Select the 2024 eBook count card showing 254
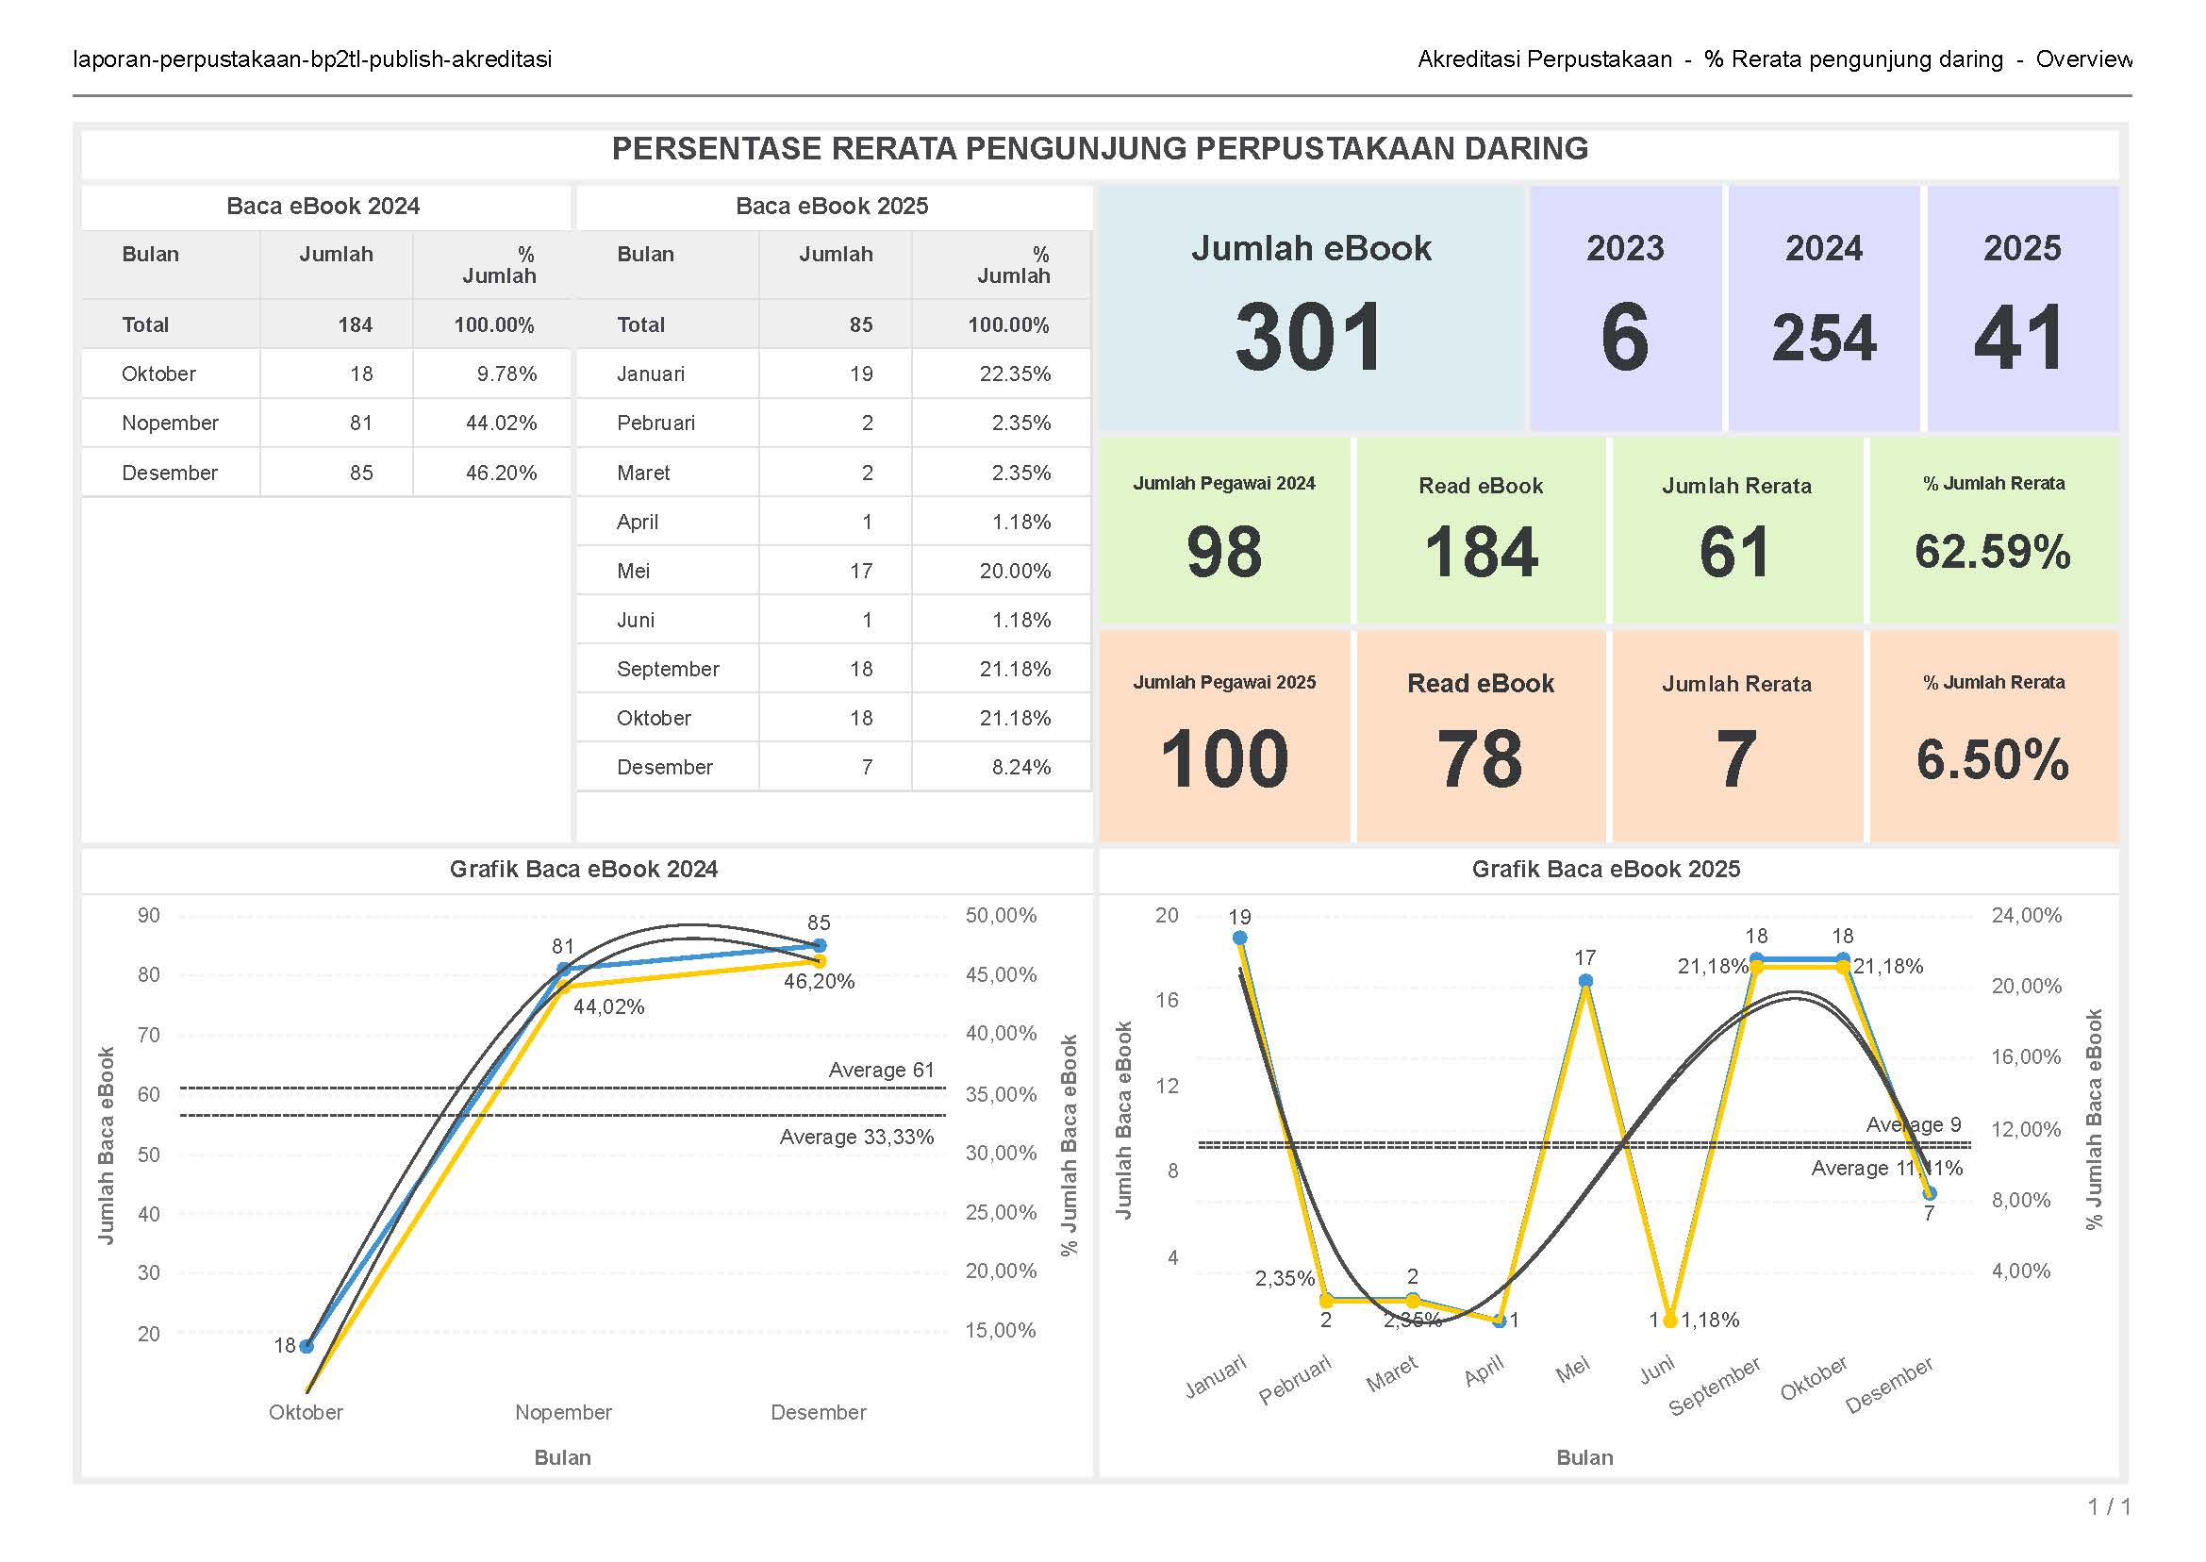 point(1823,307)
